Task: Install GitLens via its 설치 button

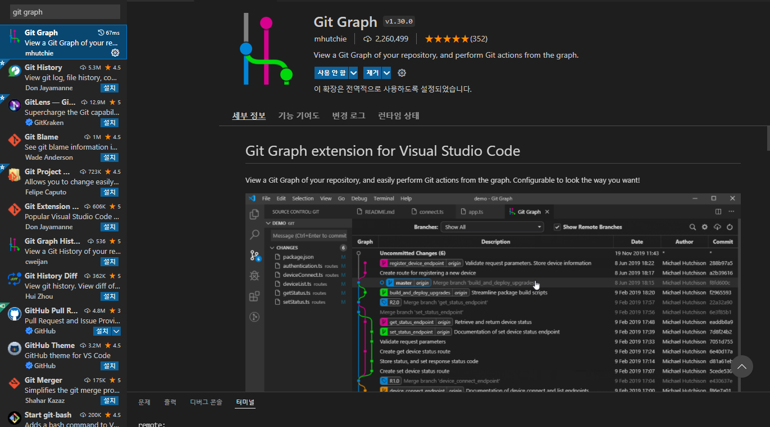Action: (110, 123)
